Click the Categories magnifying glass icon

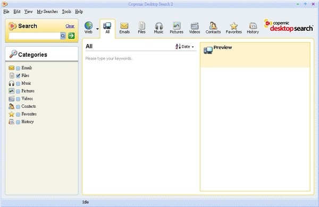13,54
